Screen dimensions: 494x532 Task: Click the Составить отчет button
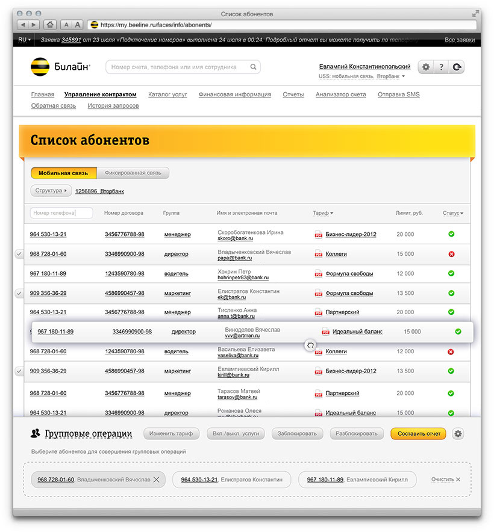[418, 434]
